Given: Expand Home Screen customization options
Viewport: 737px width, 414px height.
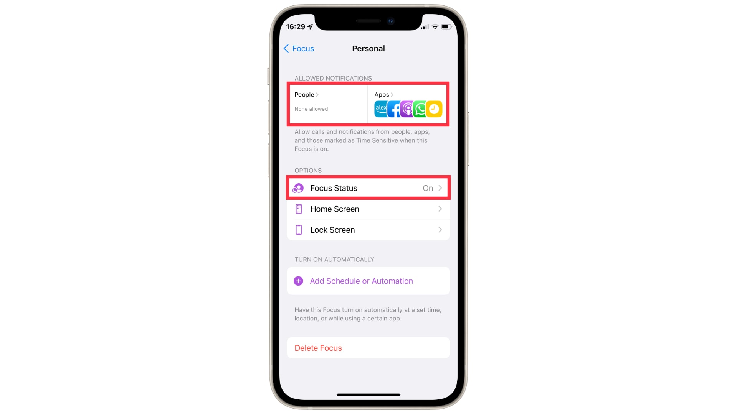Looking at the screenshot, I should pyautogui.click(x=368, y=209).
